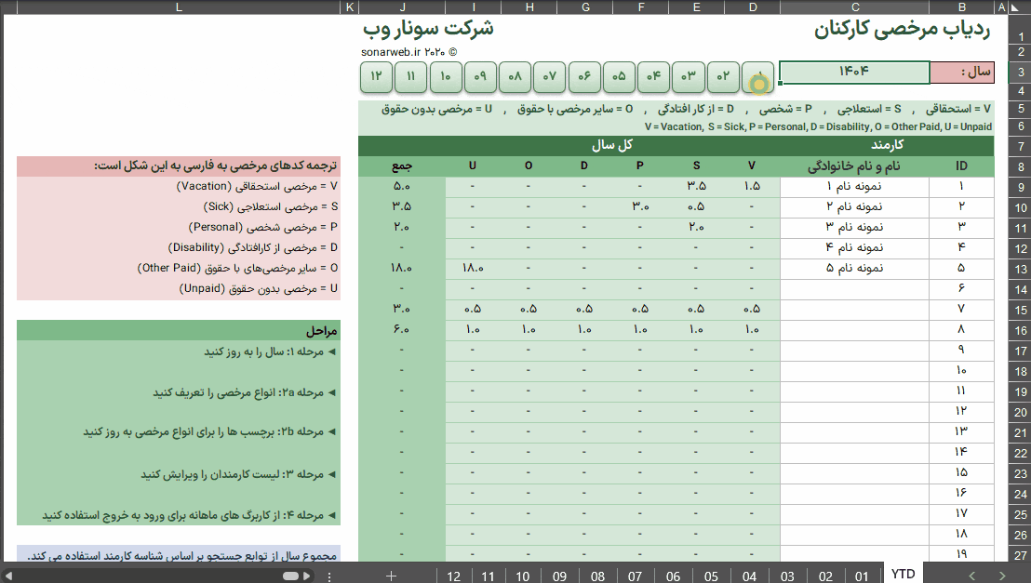
Task: Select row 9 header
Action: pos(1020,187)
